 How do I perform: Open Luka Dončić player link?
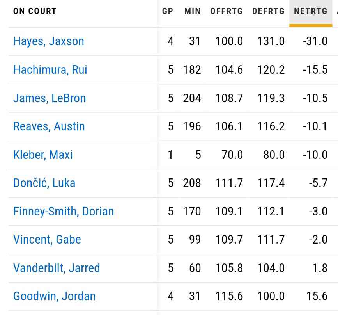pyautogui.click(x=44, y=183)
